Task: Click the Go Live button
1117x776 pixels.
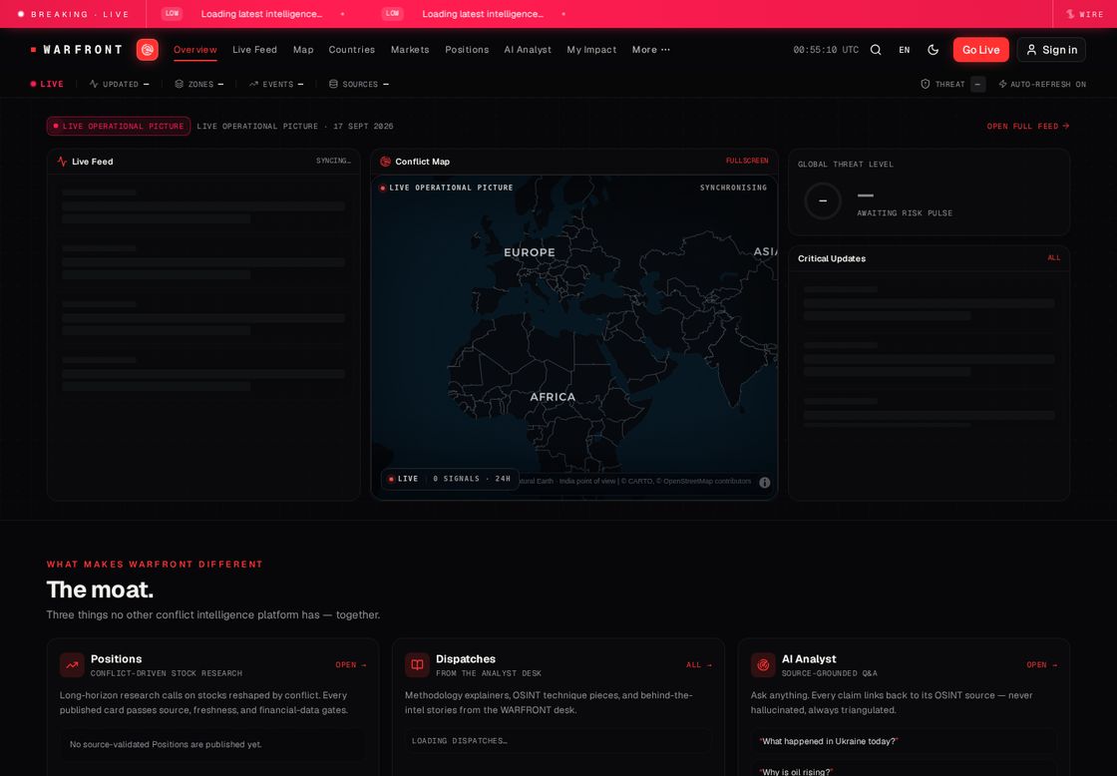Action: click(981, 50)
